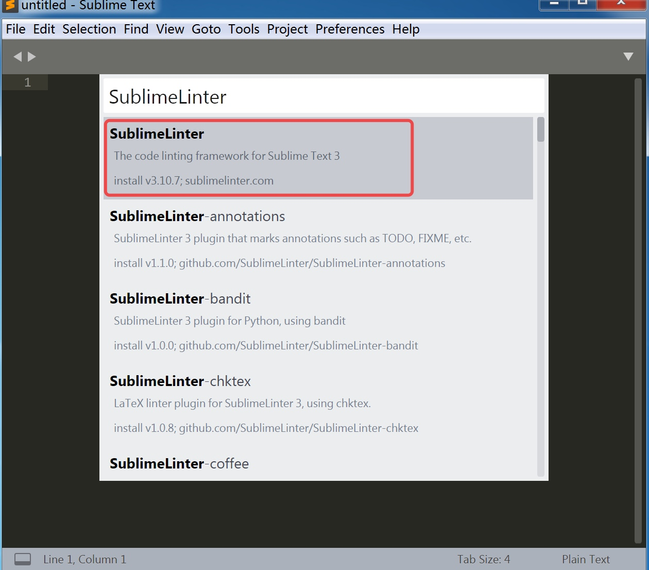Click the next tab right arrow
Viewport: 649px width, 570px height.
(x=32, y=57)
